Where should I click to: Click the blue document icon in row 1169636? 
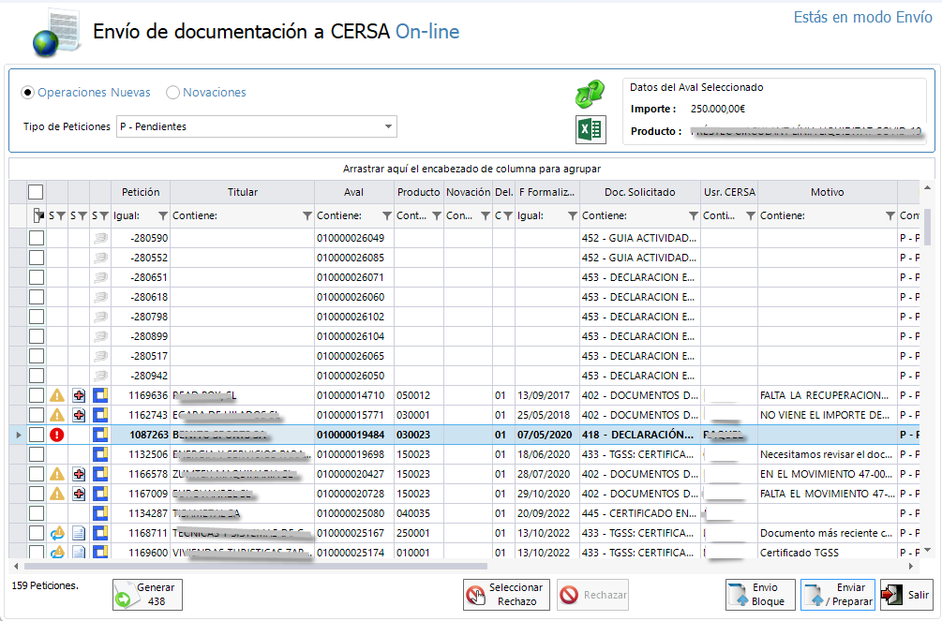(100, 396)
